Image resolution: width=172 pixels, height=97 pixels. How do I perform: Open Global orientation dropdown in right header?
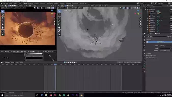click(x=92, y=6)
